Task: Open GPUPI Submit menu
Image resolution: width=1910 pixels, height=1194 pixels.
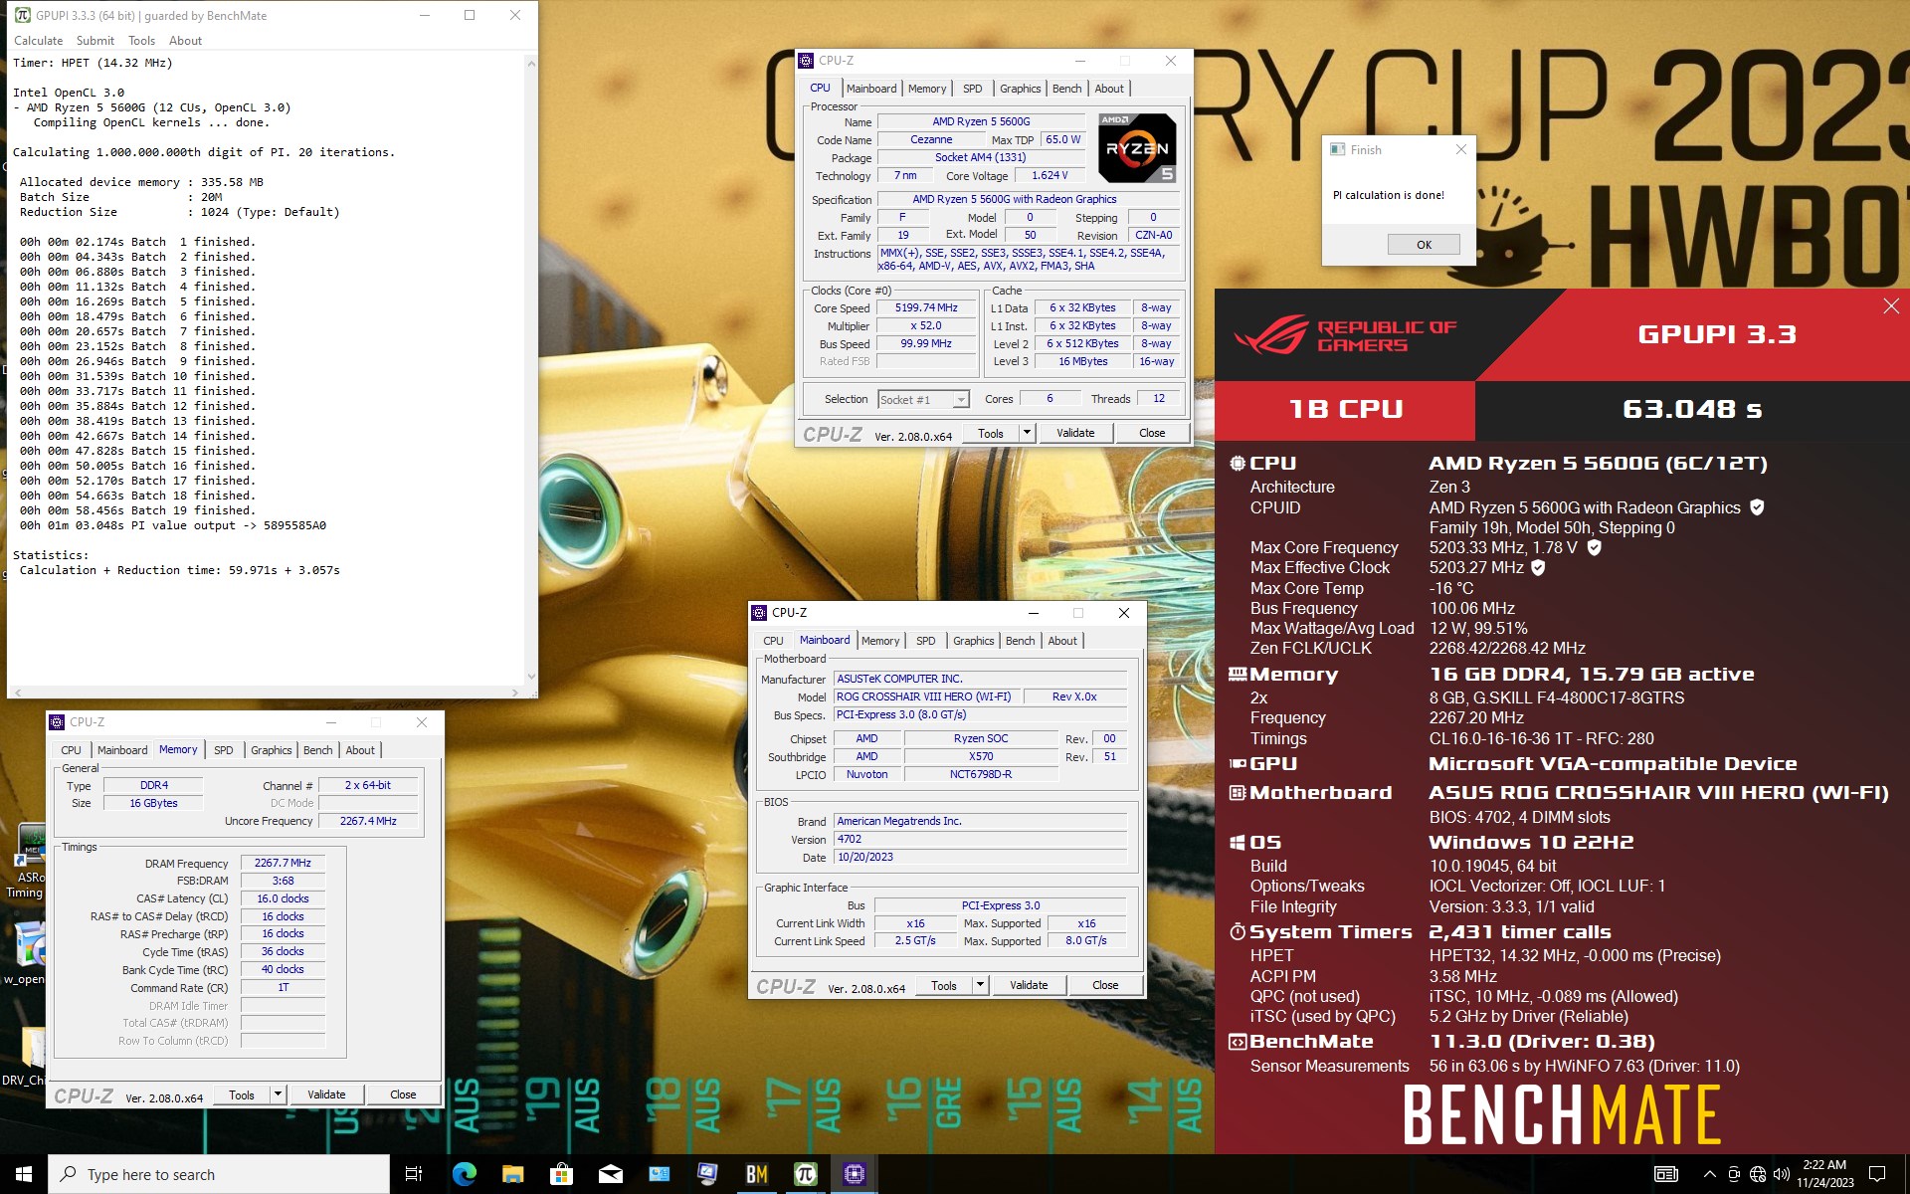Action: point(95,41)
